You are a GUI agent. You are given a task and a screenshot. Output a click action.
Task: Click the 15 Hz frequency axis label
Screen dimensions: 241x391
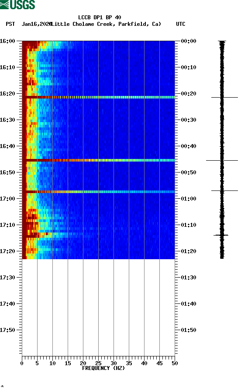(x=68, y=363)
